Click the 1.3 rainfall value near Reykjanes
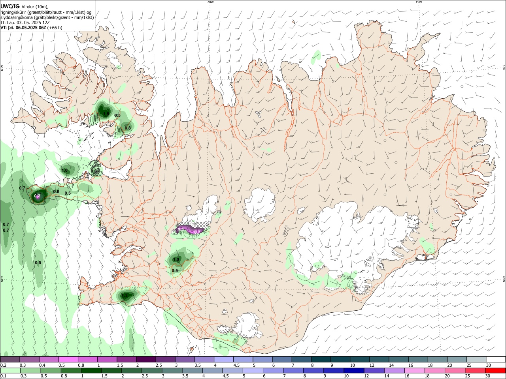Image resolution: width=506 pixels, height=379 pixels. (x=125, y=295)
